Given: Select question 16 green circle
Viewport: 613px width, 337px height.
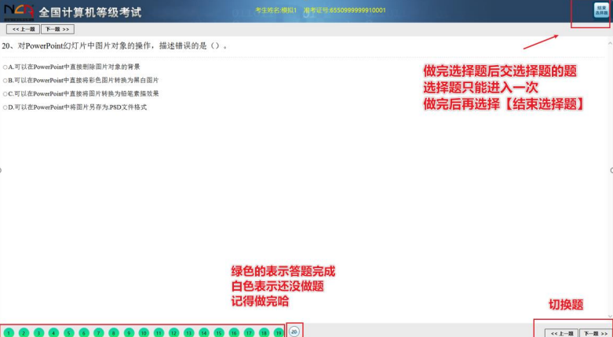Looking at the screenshot, I should coord(234,333).
